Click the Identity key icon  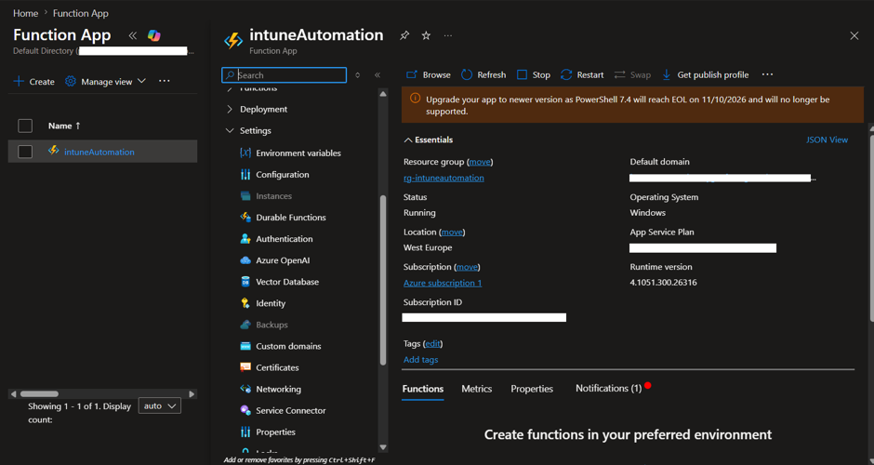click(x=245, y=303)
